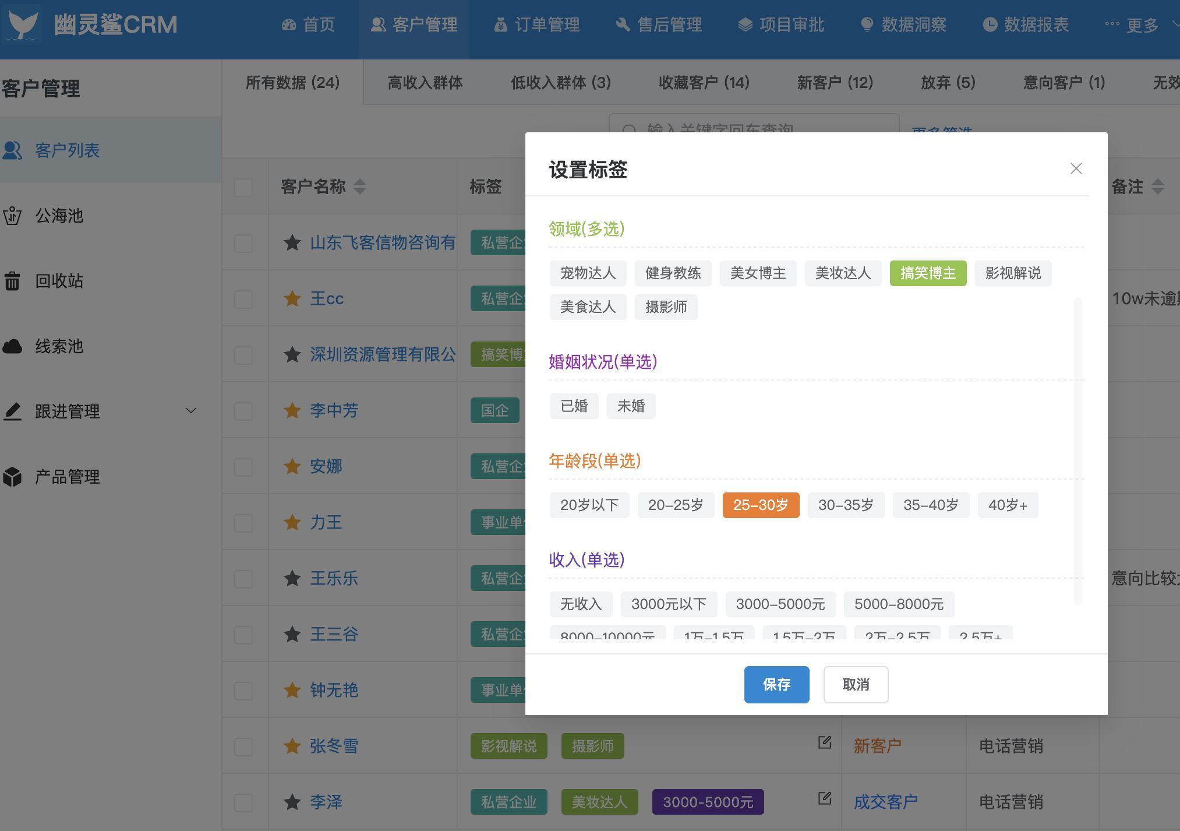The height and width of the screenshot is (831, 1180).
Task: Click the edit pencil icon on 张冬雪's row
Action: [x=824, y=742]
